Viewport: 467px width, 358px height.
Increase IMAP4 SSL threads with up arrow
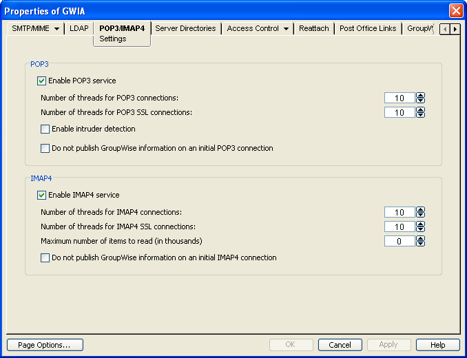pyautogui.click(x=420, y=224)
